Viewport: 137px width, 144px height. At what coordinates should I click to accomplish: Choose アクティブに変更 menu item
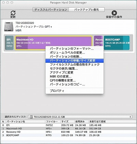point(75,73)
